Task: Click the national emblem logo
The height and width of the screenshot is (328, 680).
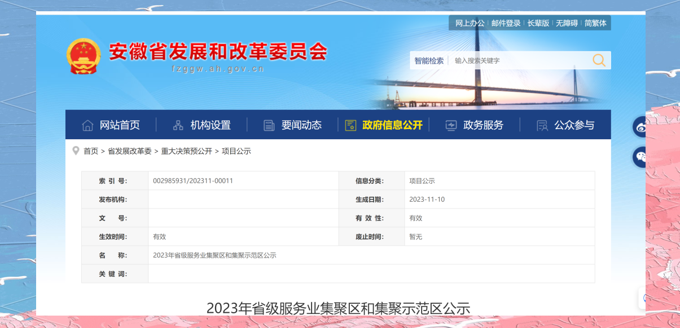Action: [83, 56]
